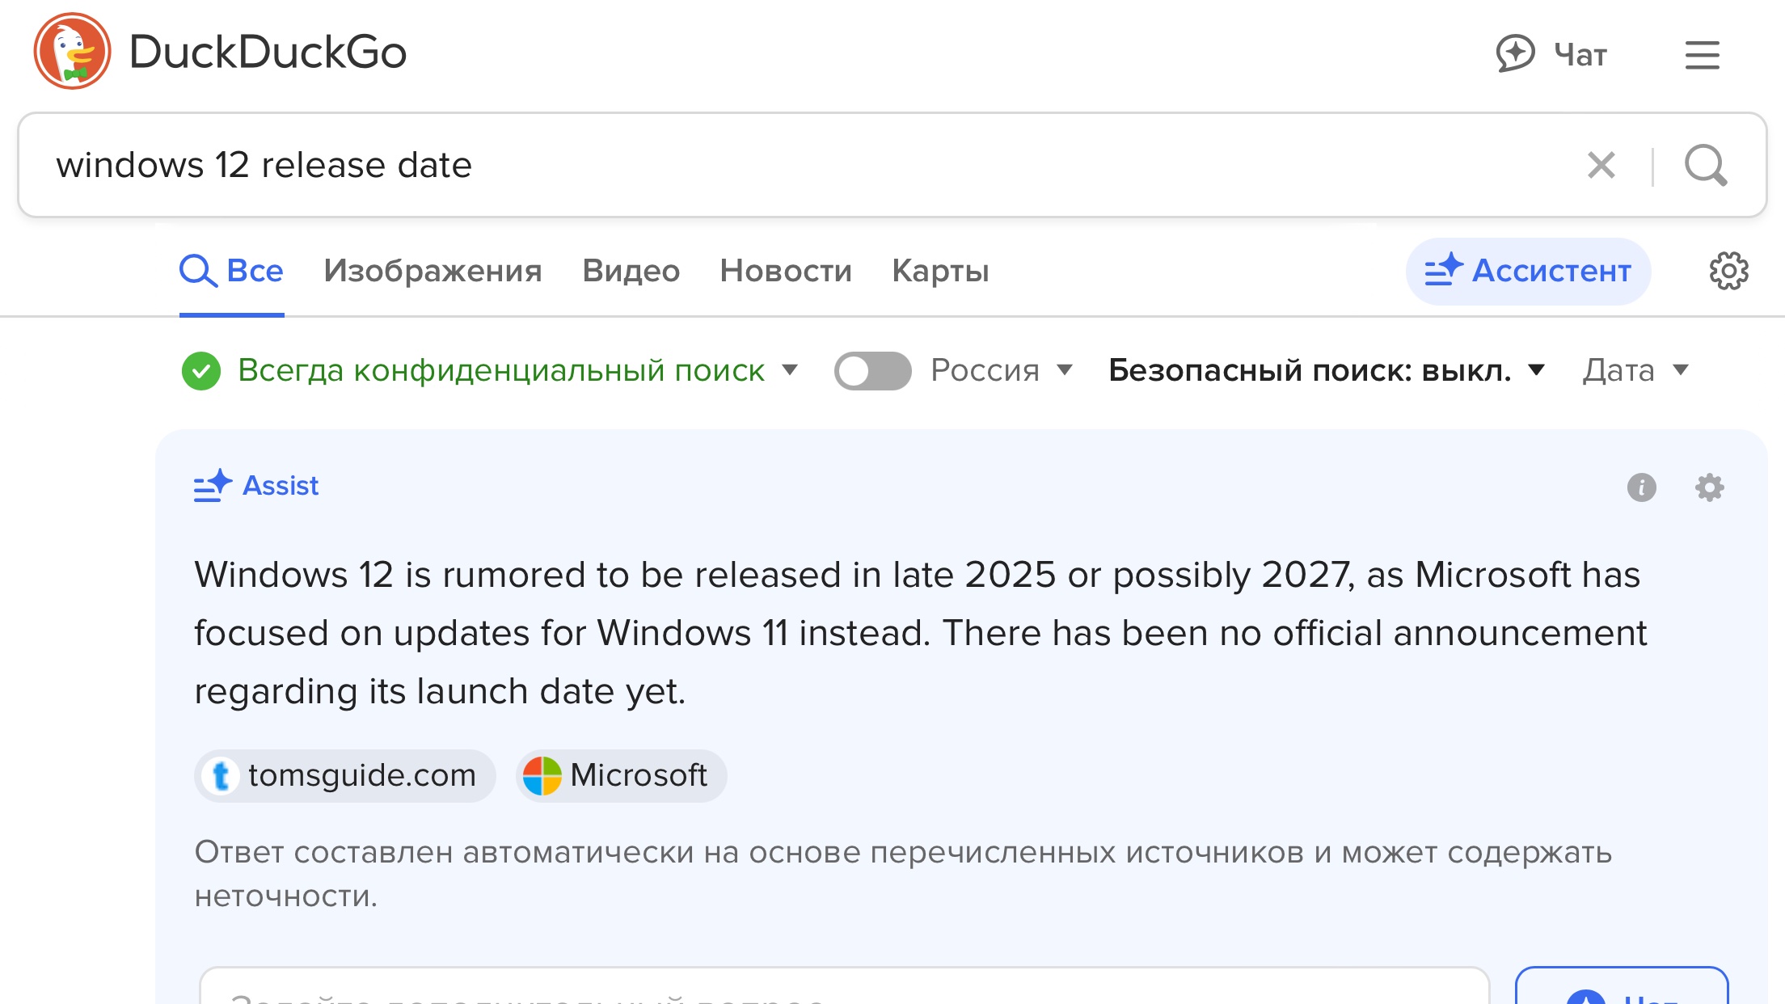Click the Assist info icon
Screen dimensions: 1785x1004
pyautogui.click(x=1641, y=487)
